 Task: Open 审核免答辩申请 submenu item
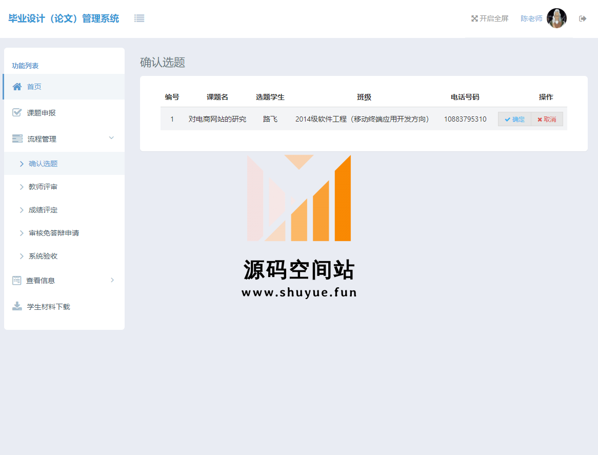tap(54, 233)
